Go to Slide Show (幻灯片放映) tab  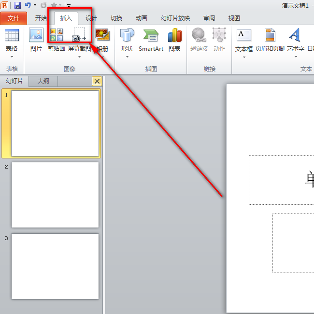pos(175,18)
